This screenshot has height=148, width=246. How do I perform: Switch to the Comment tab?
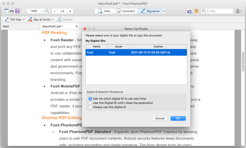pos(126,11)
